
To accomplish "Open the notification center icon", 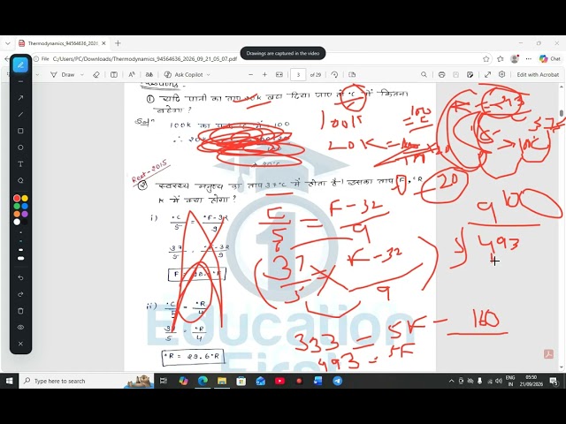I will click(x=554, y=381).
